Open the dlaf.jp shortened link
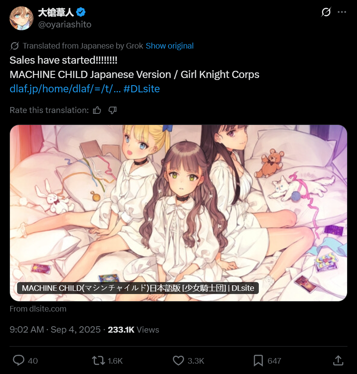 tap(65, 89)
